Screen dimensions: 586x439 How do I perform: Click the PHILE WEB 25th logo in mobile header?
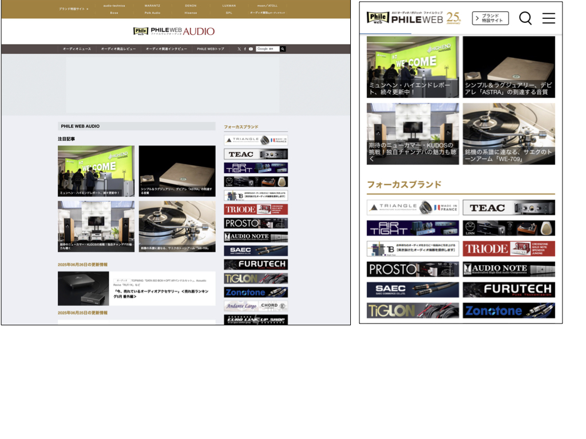coord(414,18)
